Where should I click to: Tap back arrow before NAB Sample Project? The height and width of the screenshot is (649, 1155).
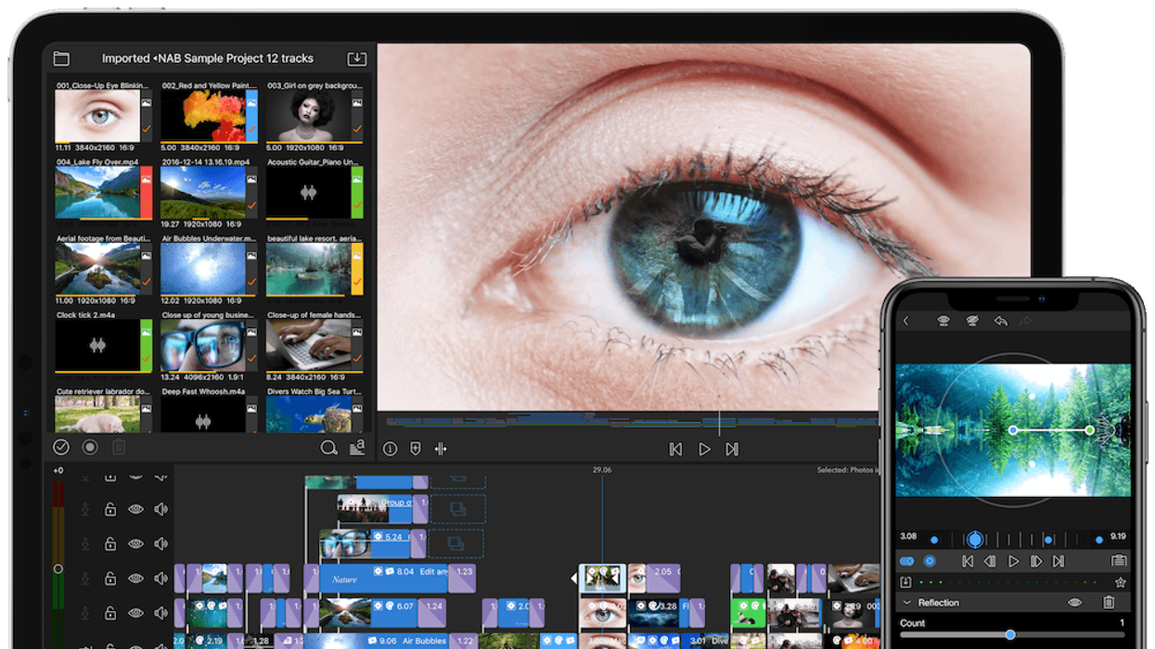tap(156, 58)
